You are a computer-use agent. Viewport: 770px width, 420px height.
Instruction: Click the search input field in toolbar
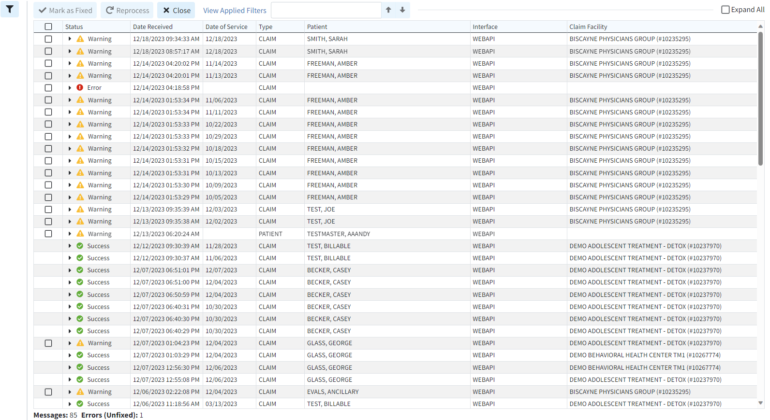326,10
